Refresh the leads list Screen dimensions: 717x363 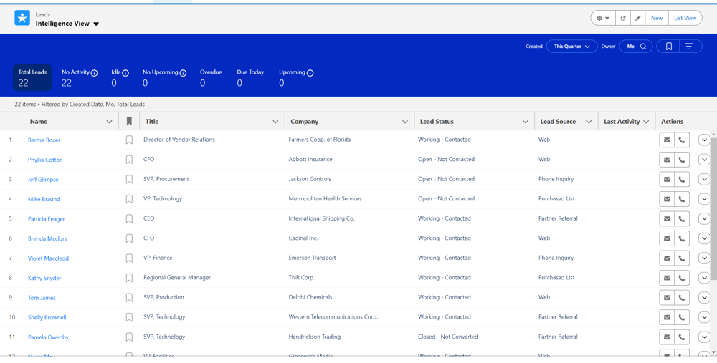tap(623, 19)
